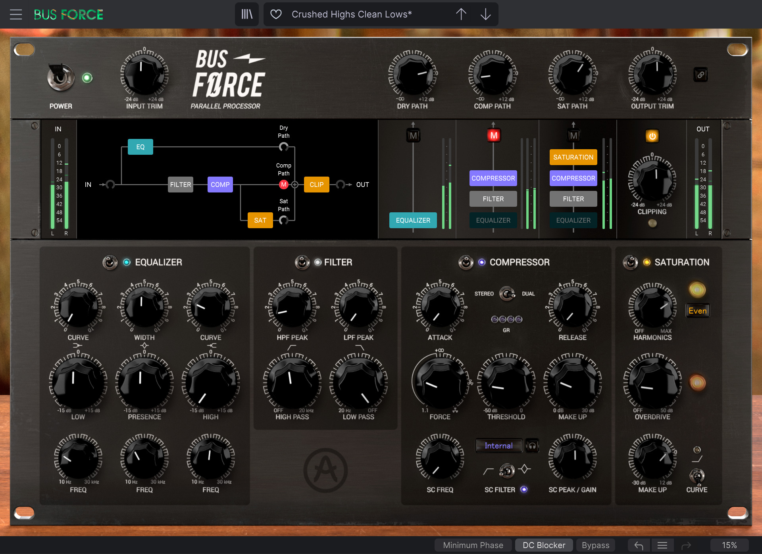The width and height of the screenshot is (762, 554).
Task: Open the hamburger main menu
Action: 16,14
